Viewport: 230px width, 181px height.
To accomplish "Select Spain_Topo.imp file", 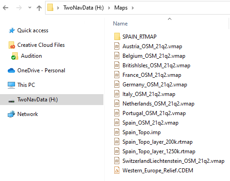I will click(x=142, y=132).
